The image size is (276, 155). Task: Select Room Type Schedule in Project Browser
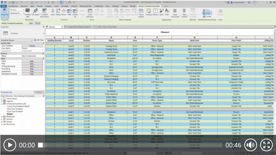[x=15, y=111]
